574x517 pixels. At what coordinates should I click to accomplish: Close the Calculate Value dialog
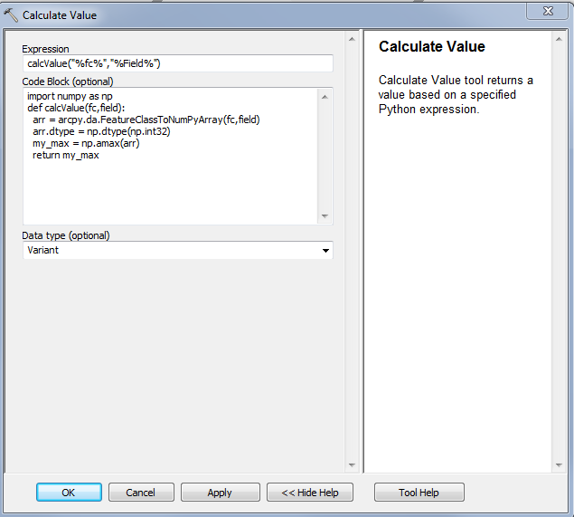pyautogui.click(x=548, y=12)
